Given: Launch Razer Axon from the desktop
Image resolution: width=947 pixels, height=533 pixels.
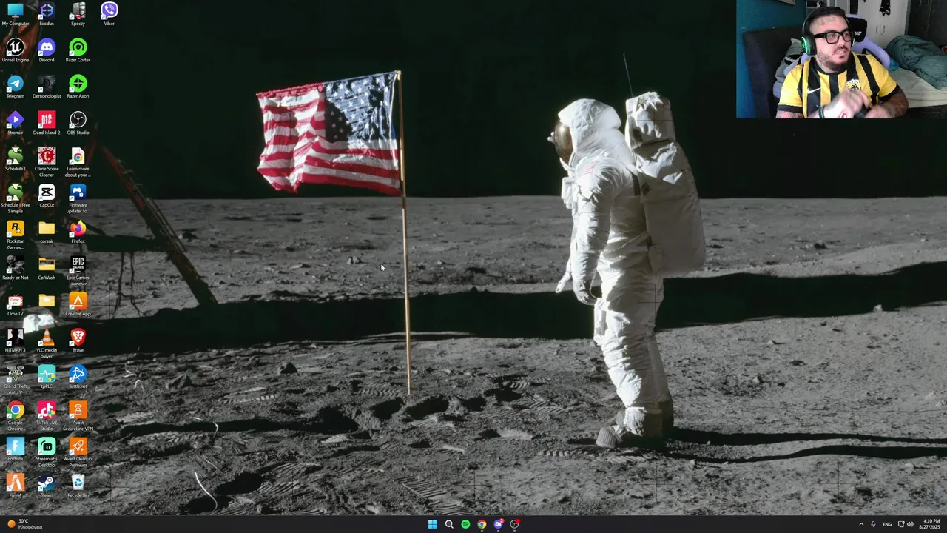Looking at the screenshot, I should click(78, 87).
